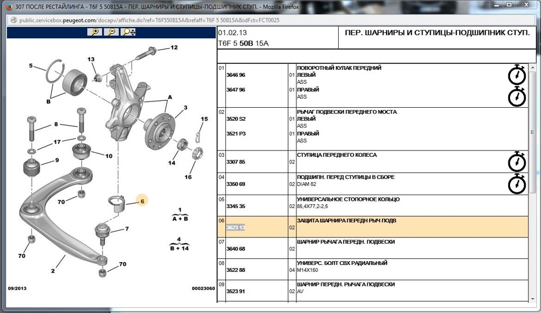Select callout number 9 on diagram

point(57,160)
